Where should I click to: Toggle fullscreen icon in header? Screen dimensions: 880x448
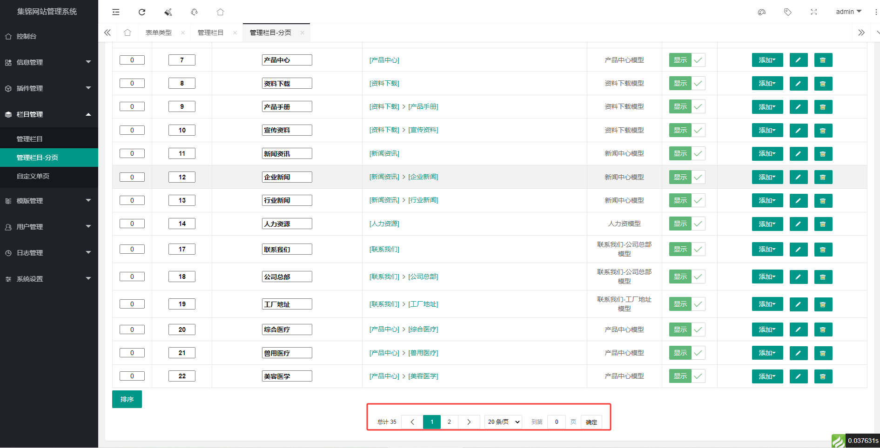[814, 12]
